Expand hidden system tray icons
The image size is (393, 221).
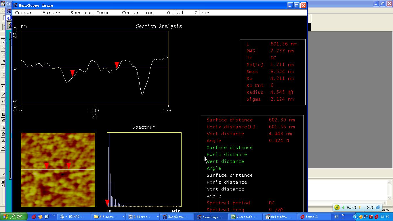pos(355,217)
